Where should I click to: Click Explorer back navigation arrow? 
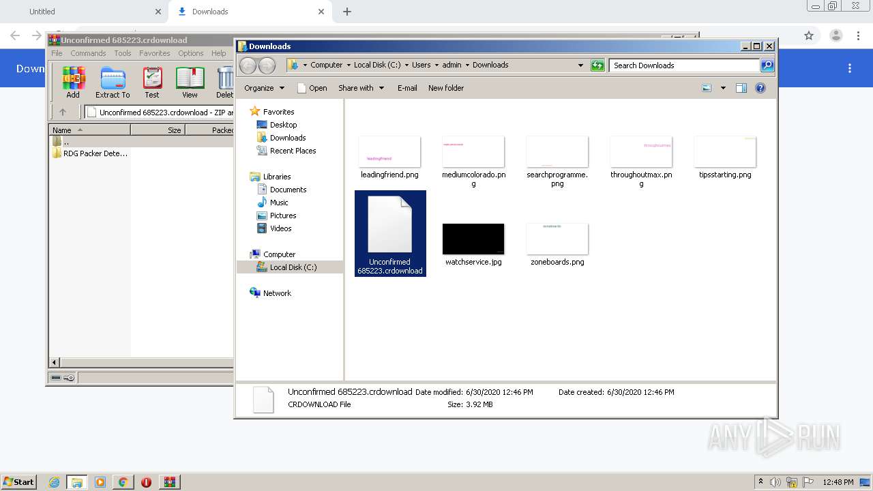[248, 65]
